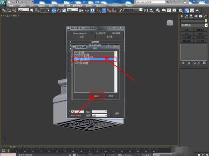Click the teapot Render Production icon
Screen dimensions: 209x156
197,10
